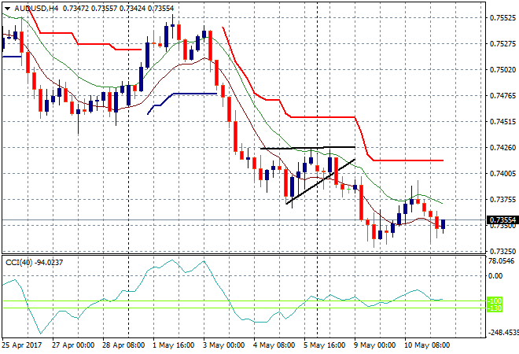Click the 0.74765 price axis label

point(502,96)
